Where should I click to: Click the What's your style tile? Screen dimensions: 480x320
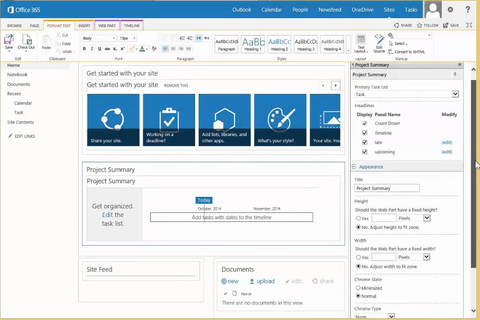click(x=280, y=120)
